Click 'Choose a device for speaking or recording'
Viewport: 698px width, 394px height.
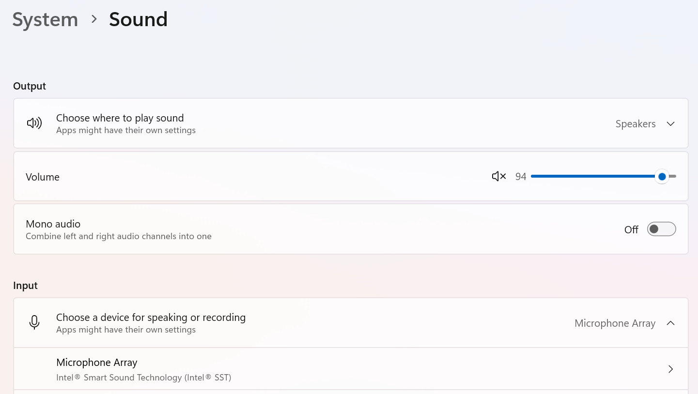click(151, 318)
